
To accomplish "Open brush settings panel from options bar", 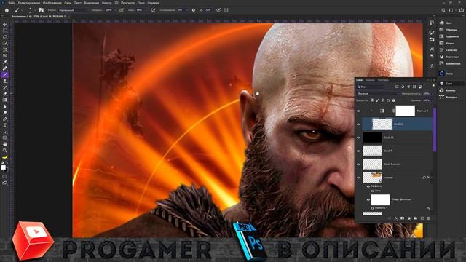I will pyautogui.click(x=42, y=10).
